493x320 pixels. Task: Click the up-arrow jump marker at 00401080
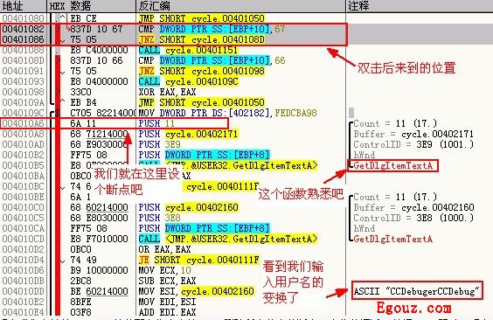click(63, 17)
